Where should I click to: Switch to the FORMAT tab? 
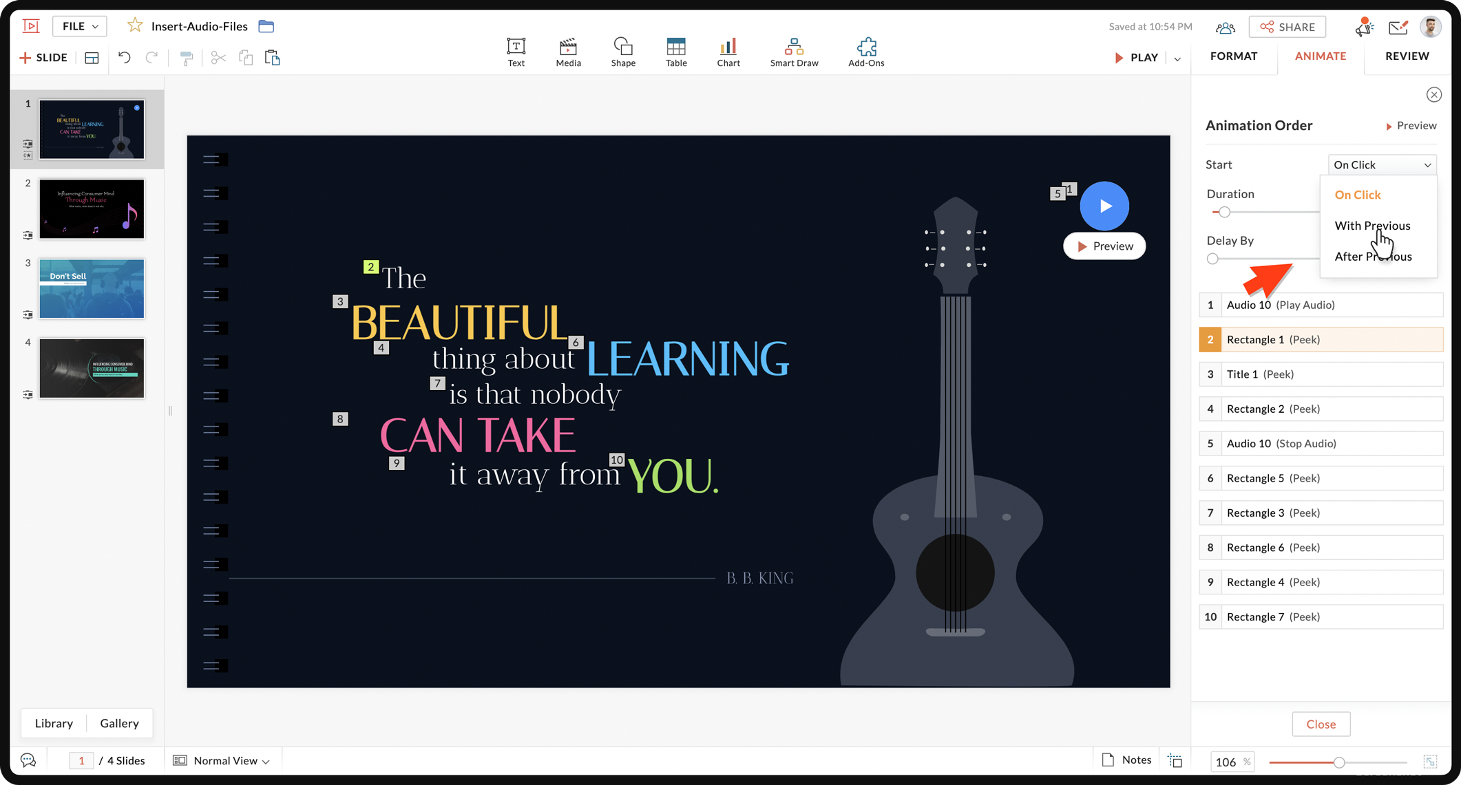click(x=1233, y=56)
